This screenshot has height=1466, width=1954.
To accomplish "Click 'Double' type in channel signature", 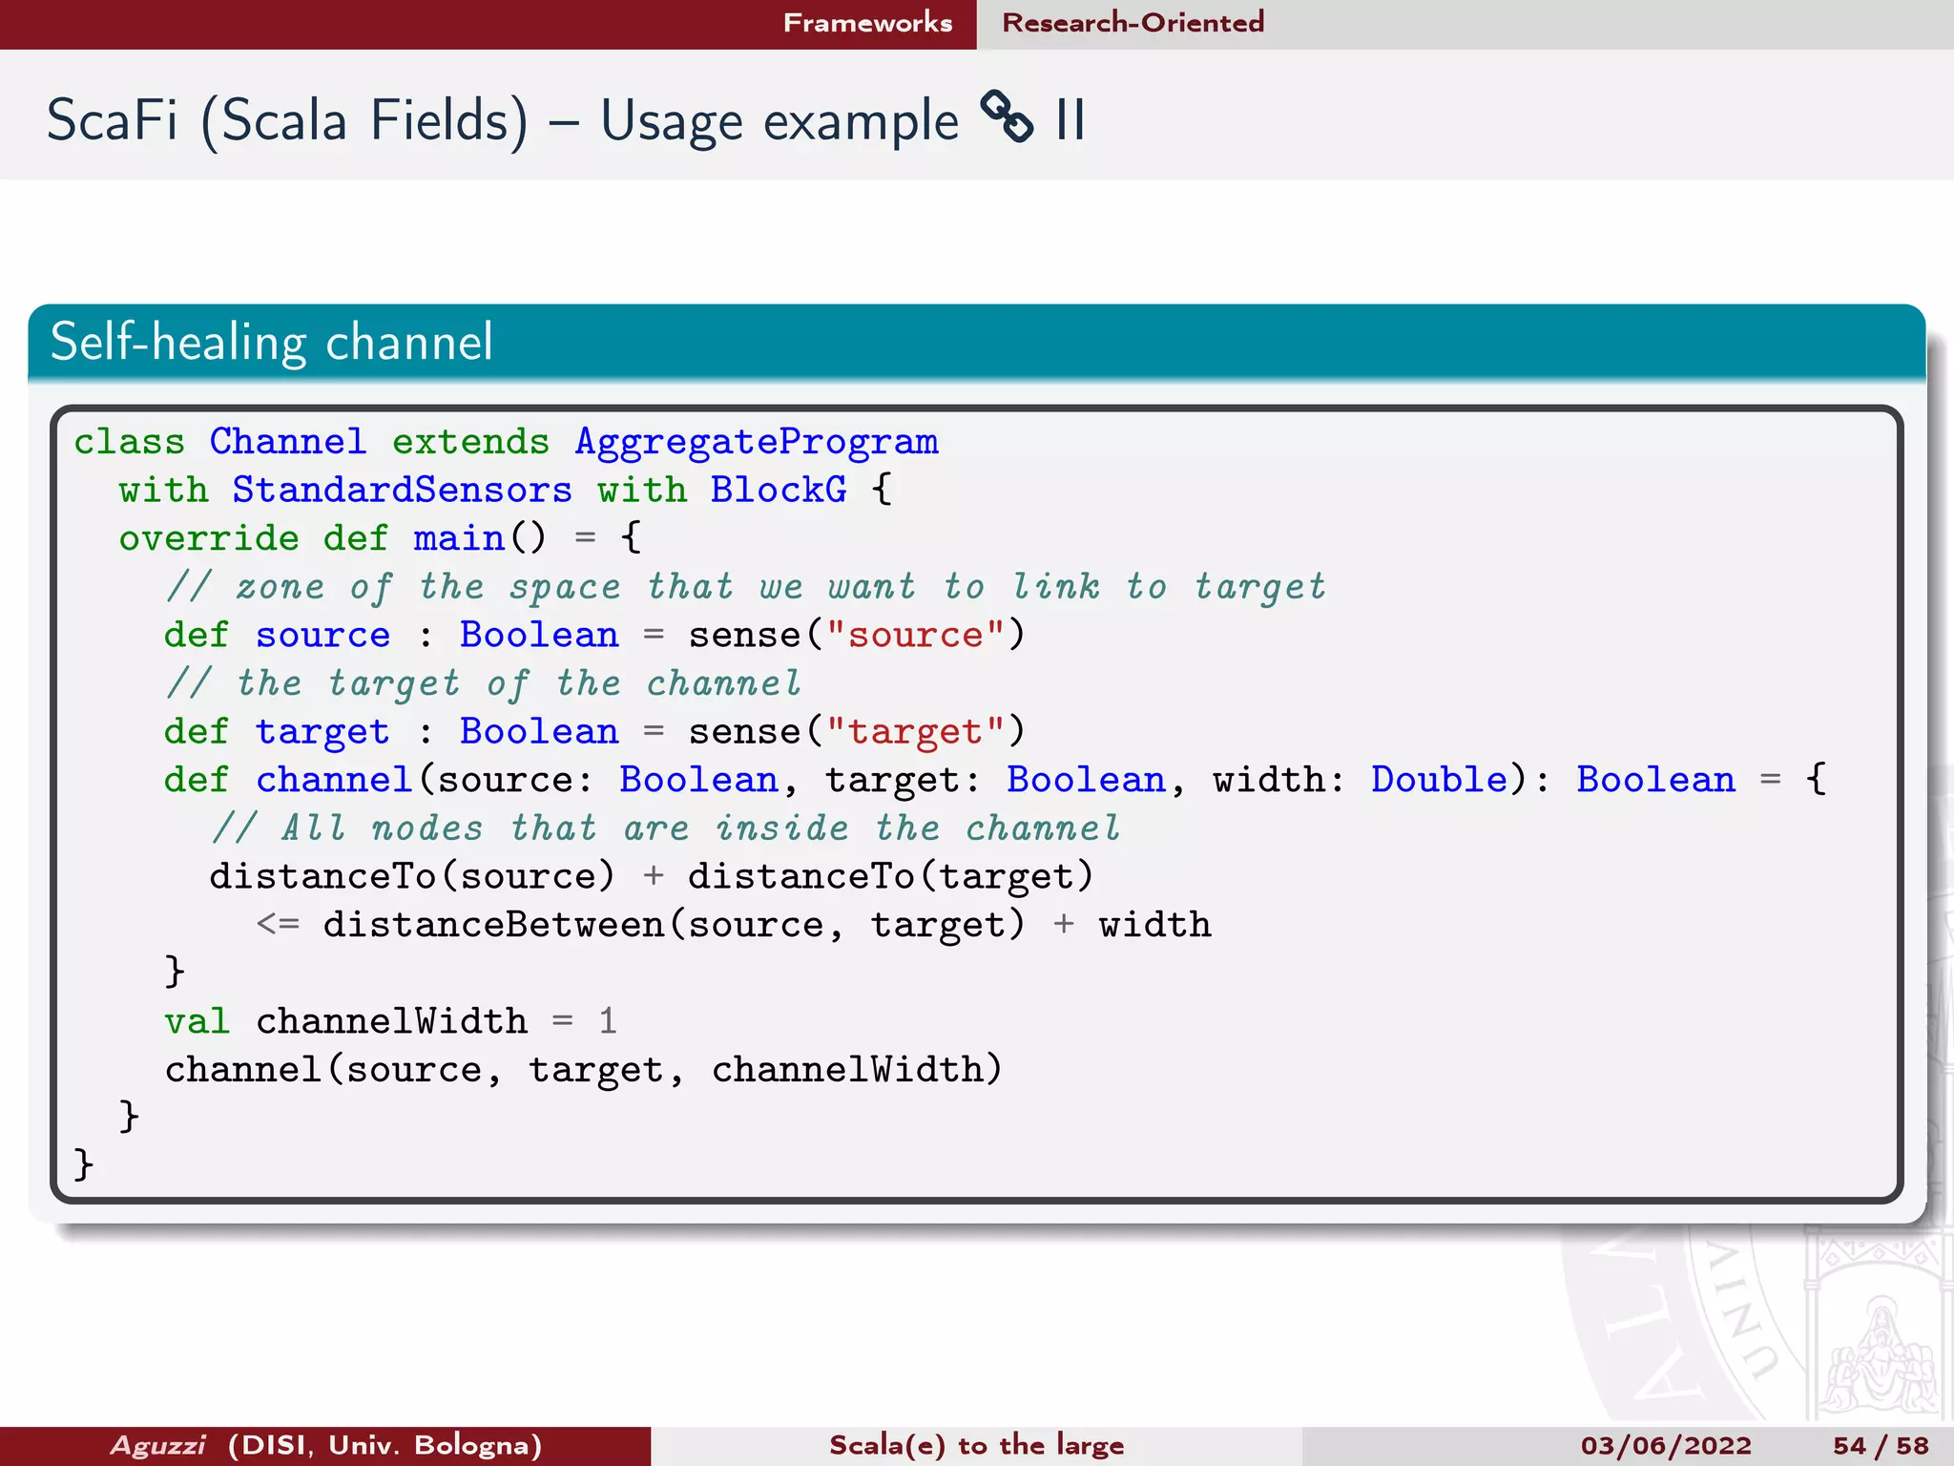I will 1439,780.
